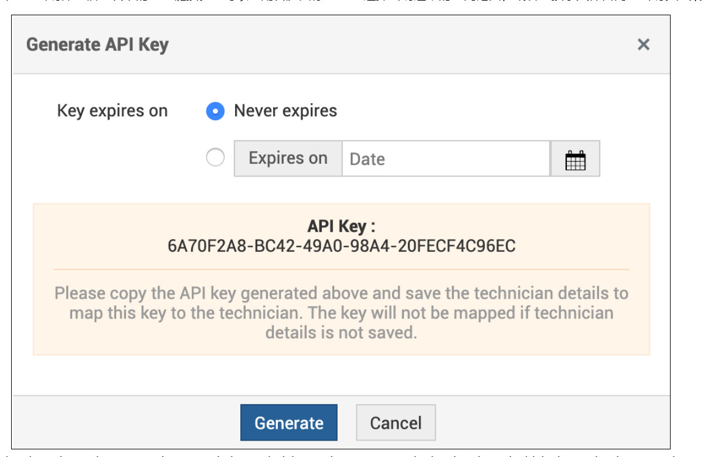Screen dimensions: 704x457
Task: Click the "Key expires on" label
Action: 112,111
